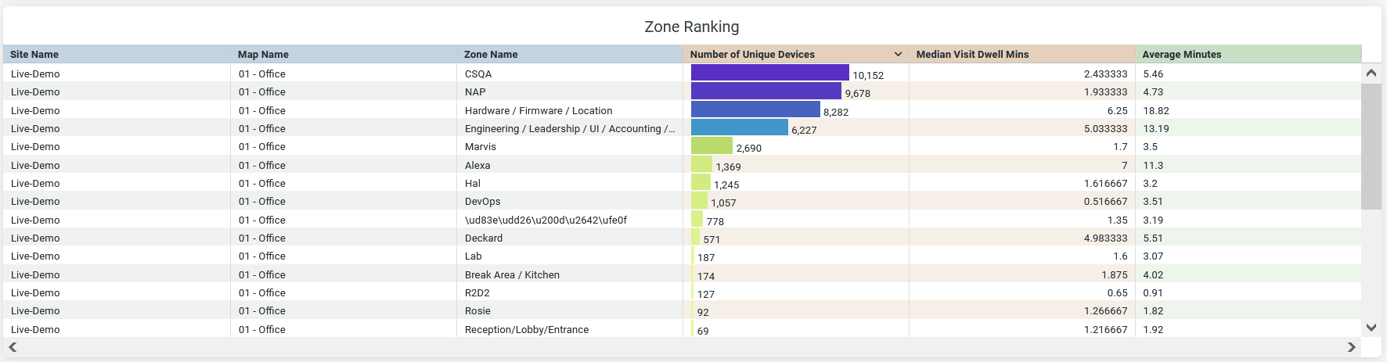1387x362 pixels.
Task: Click the Average Minutes column header
Action: pyautogui.click(x=1181, y=54)
